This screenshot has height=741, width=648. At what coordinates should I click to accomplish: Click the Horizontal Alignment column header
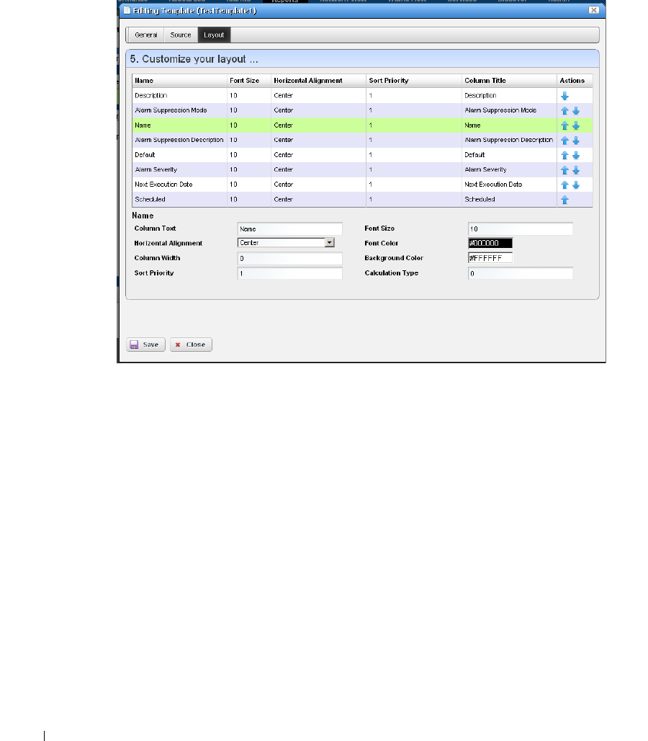pyautogui.click(x=318, y=80)
